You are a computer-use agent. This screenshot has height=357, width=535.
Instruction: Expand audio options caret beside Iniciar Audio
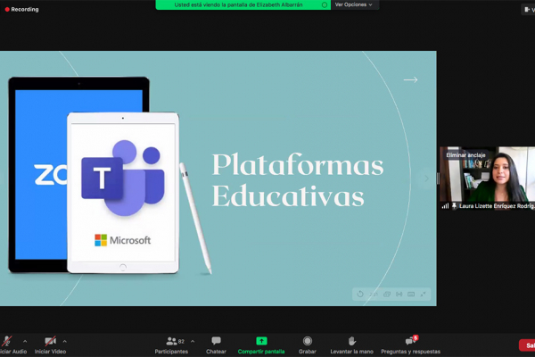coord(25,341)
